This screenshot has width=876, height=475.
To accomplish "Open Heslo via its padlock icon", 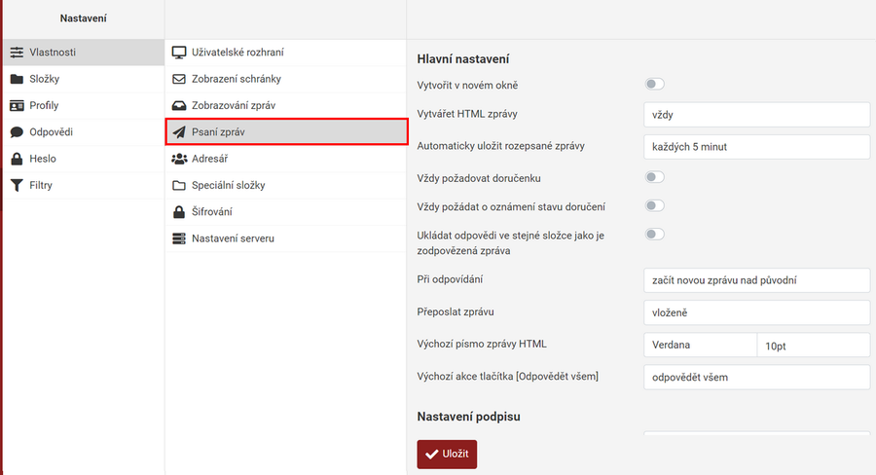I will (18, 159).
